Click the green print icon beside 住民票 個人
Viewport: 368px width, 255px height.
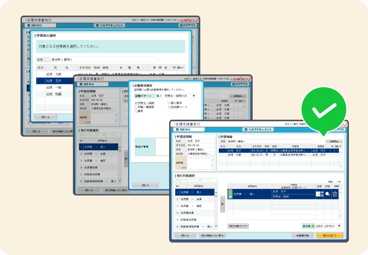point(230,194)
